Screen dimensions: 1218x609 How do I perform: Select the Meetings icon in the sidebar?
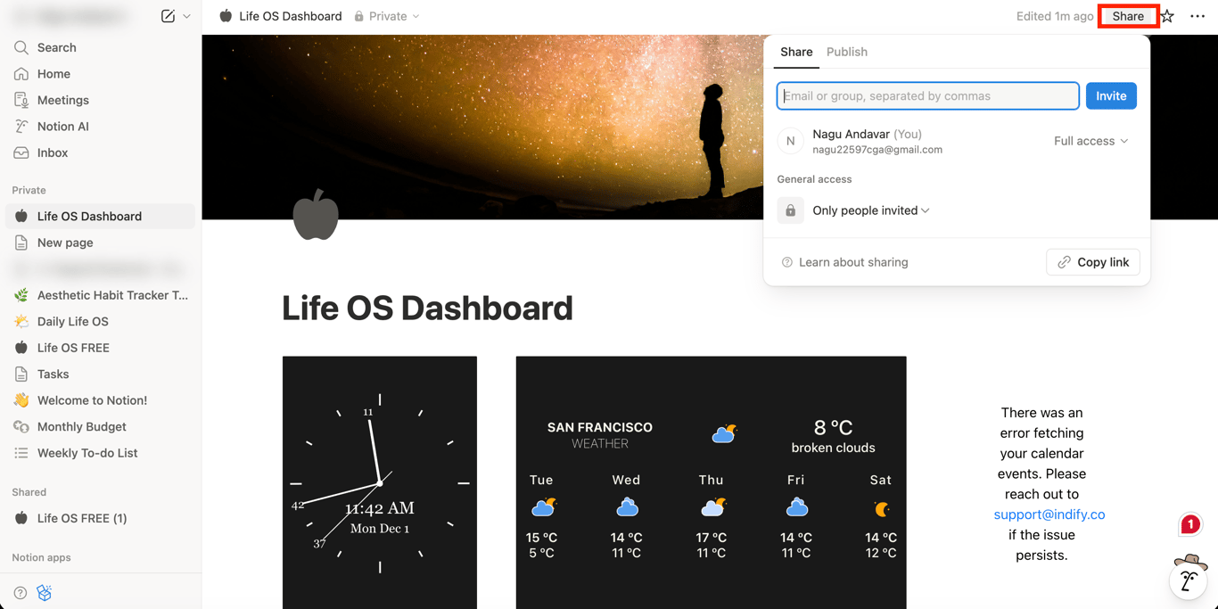[x=21, y=100]
